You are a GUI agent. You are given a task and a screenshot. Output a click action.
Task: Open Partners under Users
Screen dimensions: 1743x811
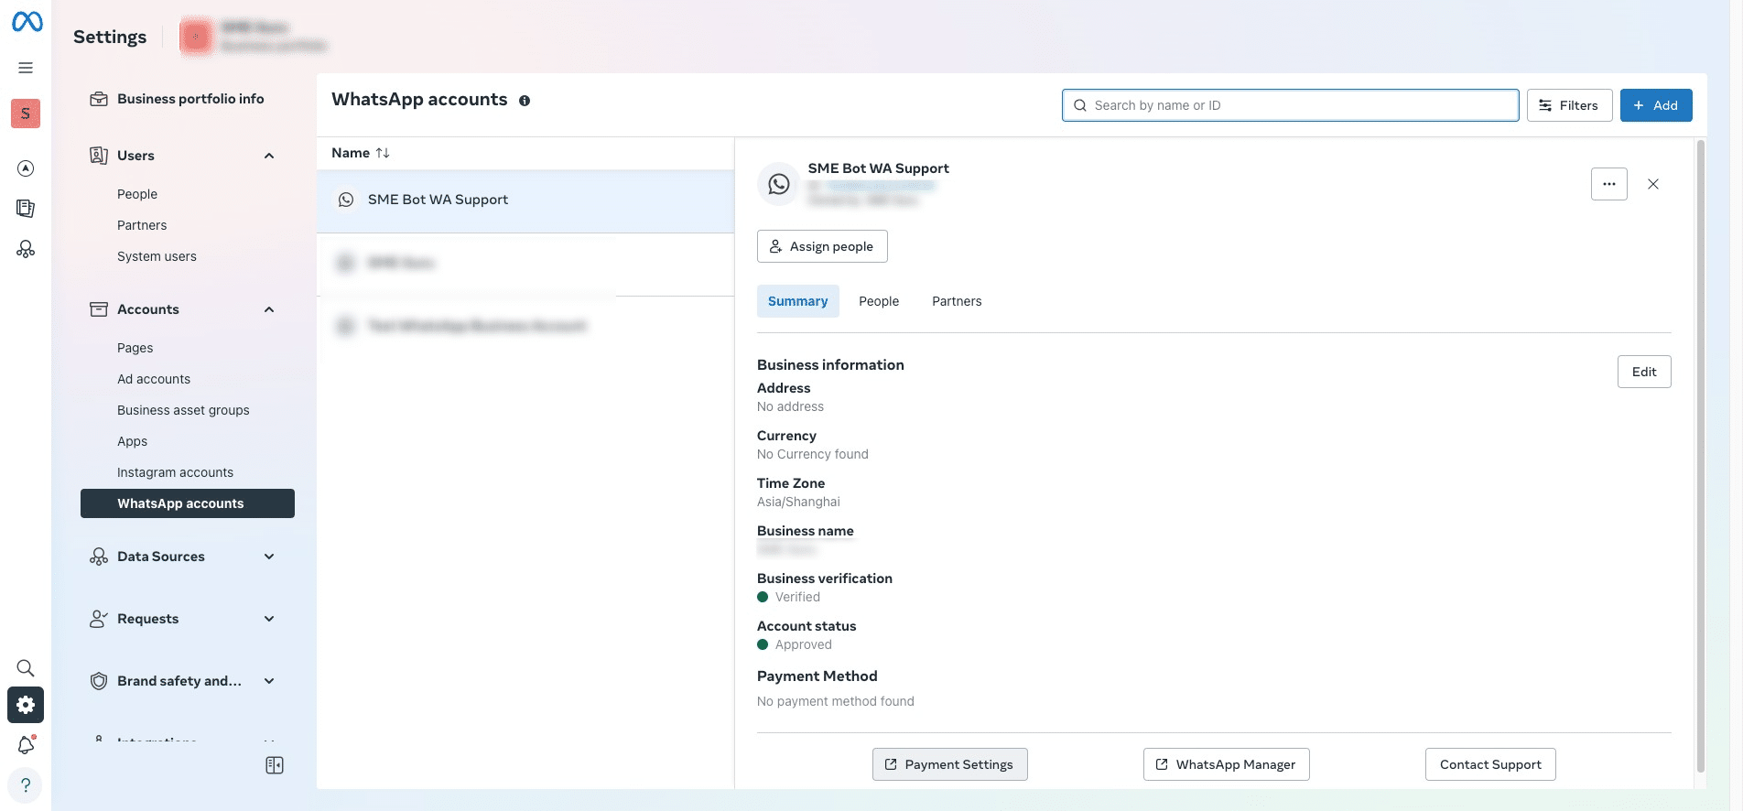tap(142, 225)
